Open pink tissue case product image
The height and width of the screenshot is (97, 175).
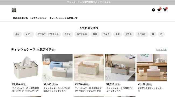point(152,68)
